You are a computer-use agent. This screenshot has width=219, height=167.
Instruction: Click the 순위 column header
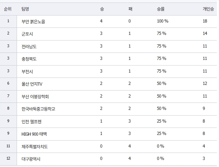8,9
